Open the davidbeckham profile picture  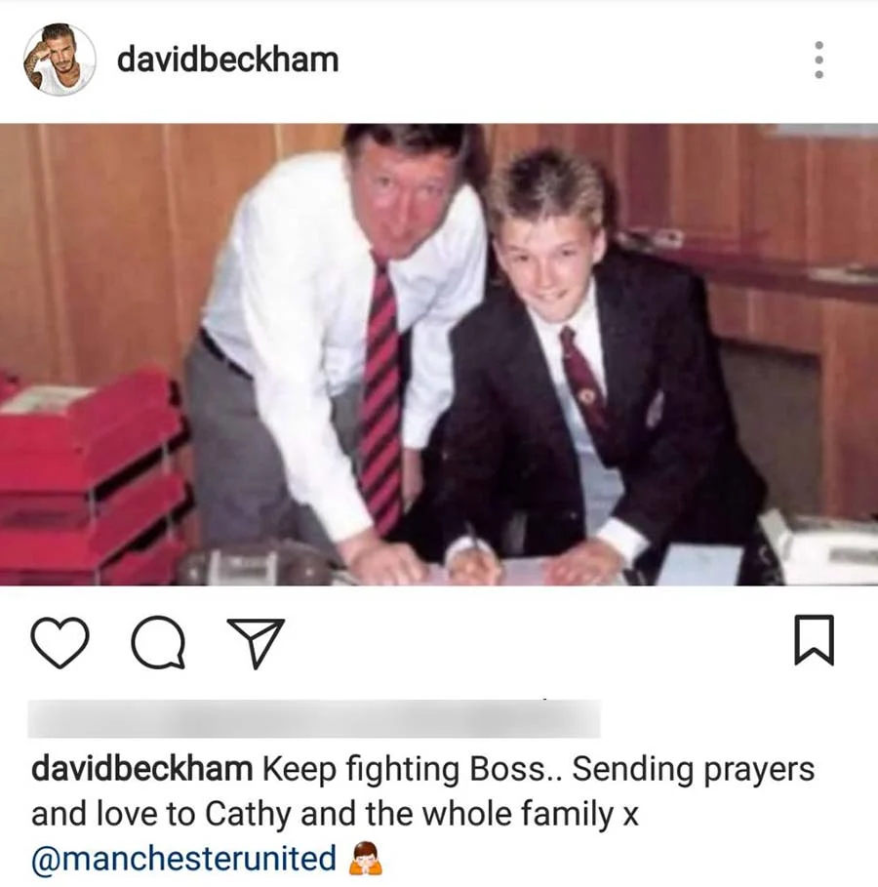(x=60, y=60)
